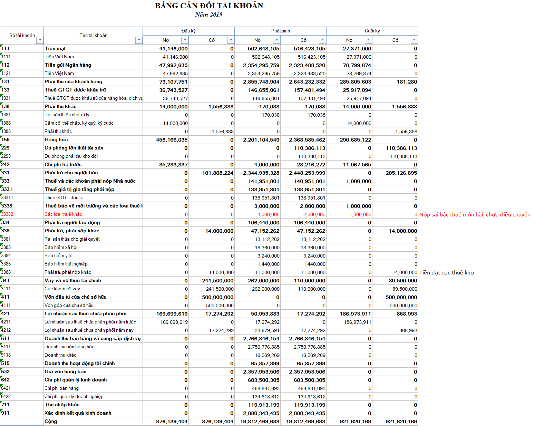Click the Xác định kết quả kinh doanh cell
Screen dimensions: 535x426
pyautogui.click(x=78, y=413)
